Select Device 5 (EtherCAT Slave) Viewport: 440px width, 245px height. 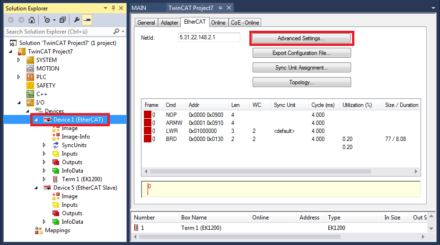coord(85,188)
